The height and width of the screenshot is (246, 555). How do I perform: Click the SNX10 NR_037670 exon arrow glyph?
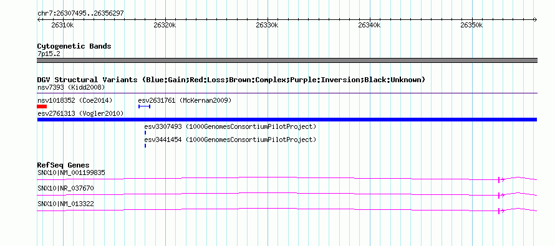[501, 195]
